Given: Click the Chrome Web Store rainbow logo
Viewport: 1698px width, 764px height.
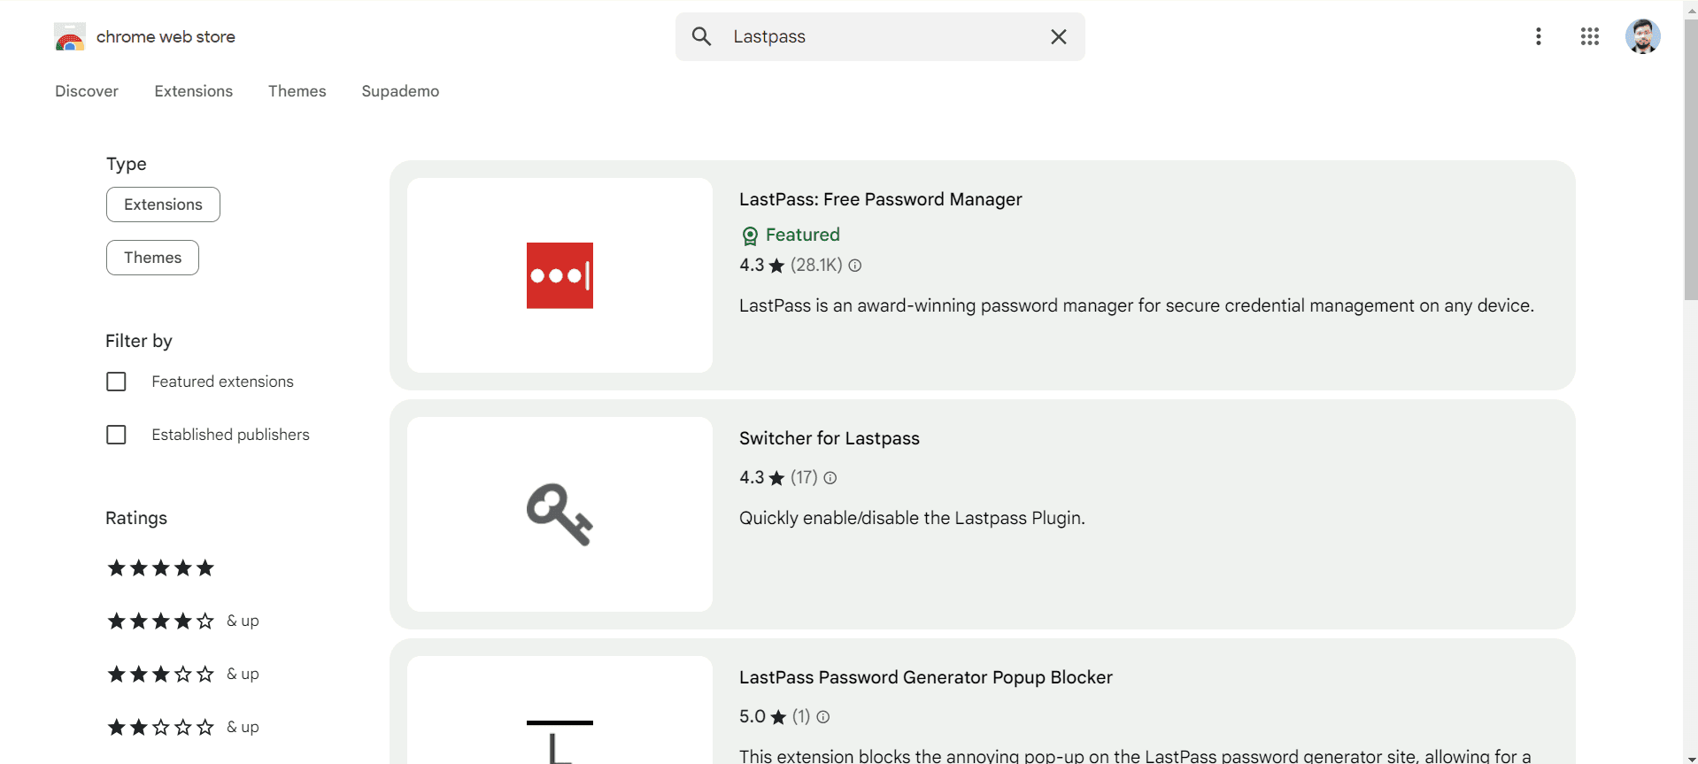Looking at the screenshot, I should [x=69, y=37].
